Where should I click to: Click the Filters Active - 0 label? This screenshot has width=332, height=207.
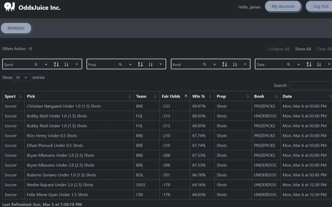(x=17, y=49)
